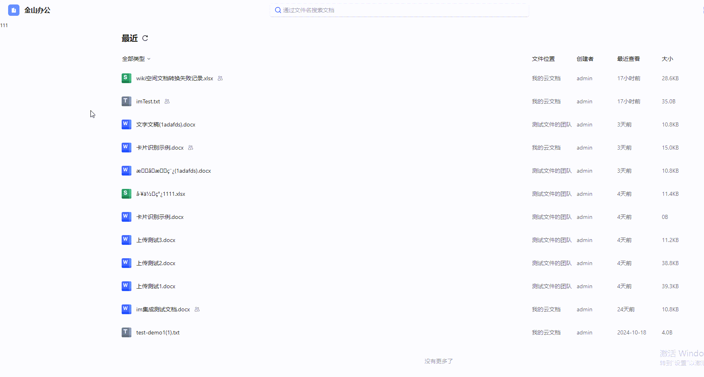
Task: Click the 文件位置 column header
Action: (x=543, y=59)
